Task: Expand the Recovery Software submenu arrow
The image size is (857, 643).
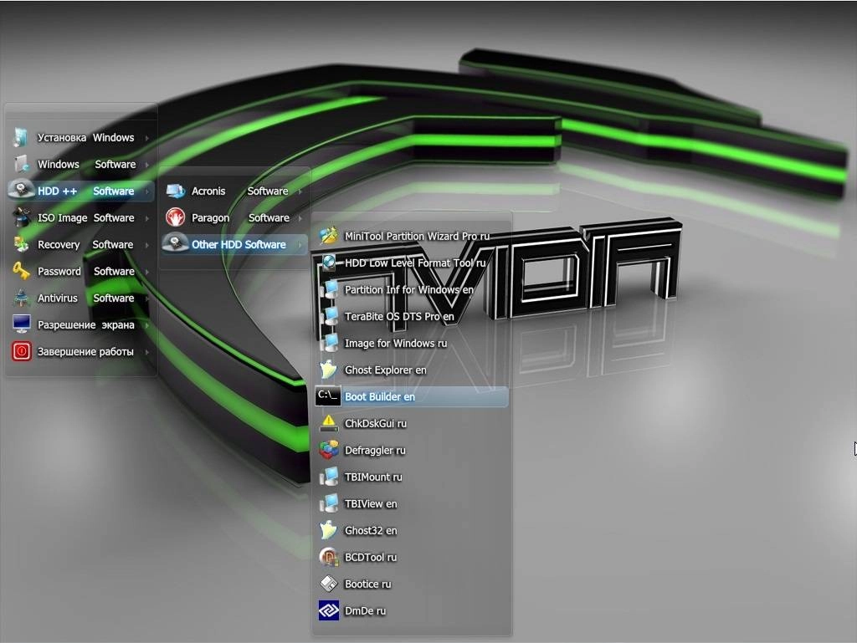Action: click(147, 245)
